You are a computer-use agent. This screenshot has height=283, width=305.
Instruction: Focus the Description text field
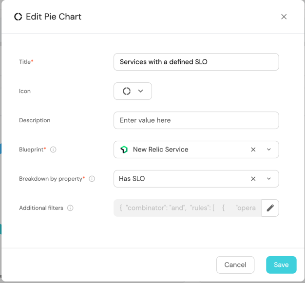point(196,120)
